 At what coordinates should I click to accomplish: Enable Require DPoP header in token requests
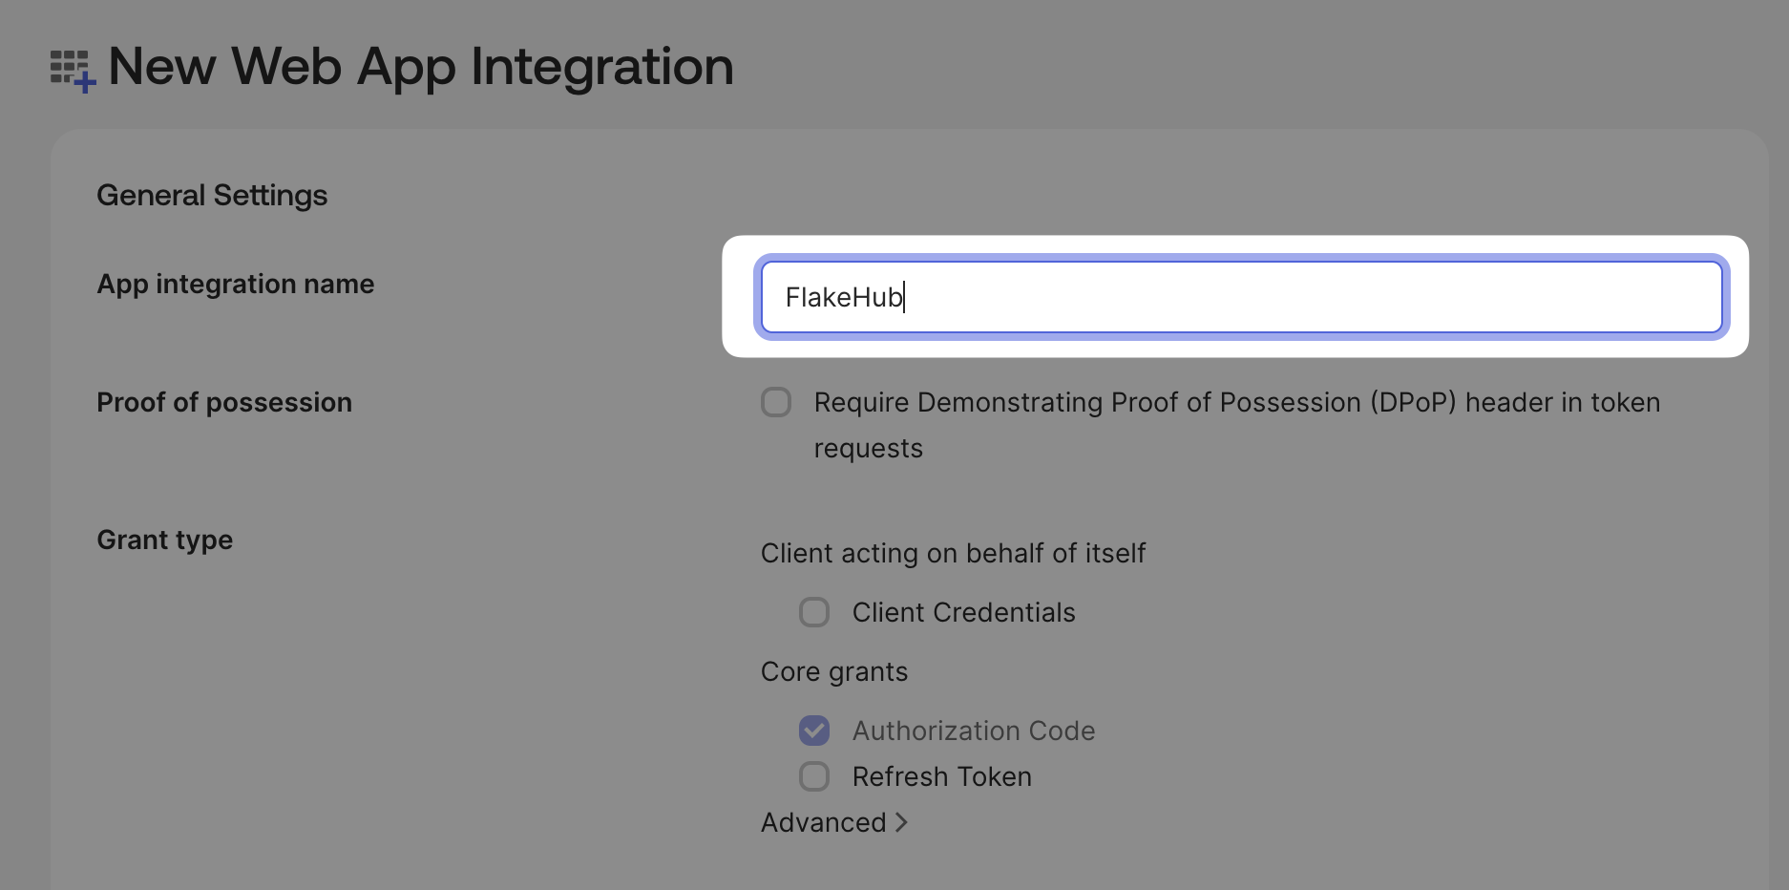tap(775, 402)
